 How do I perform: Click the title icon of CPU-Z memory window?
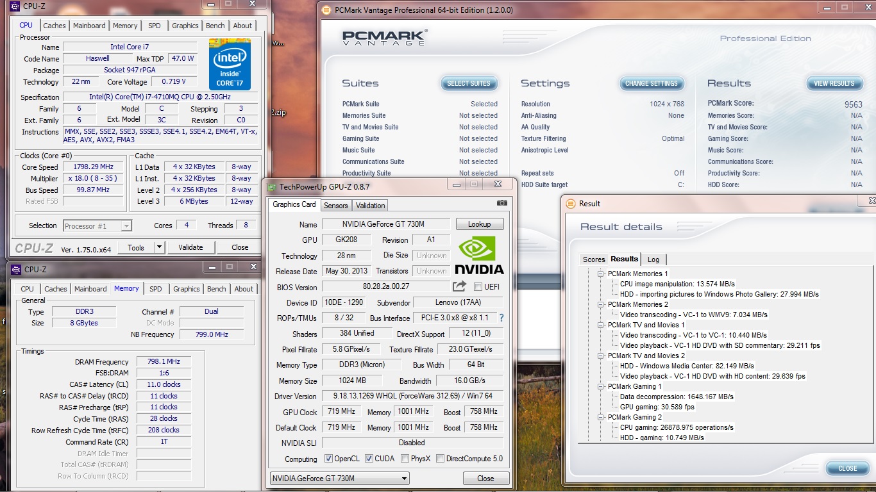(x=15, y=269)
